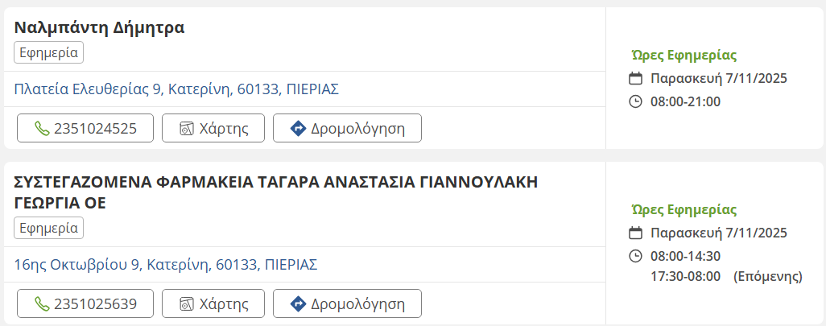The height and width of the screenshot is (326, 826).
Task: Click calendar icon in ΤΑΓΑΡΑ duty hours
Action: (635, 233)
